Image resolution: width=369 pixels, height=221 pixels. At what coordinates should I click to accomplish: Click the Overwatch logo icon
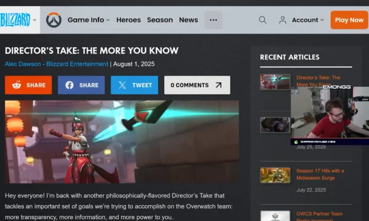point(54,20)
